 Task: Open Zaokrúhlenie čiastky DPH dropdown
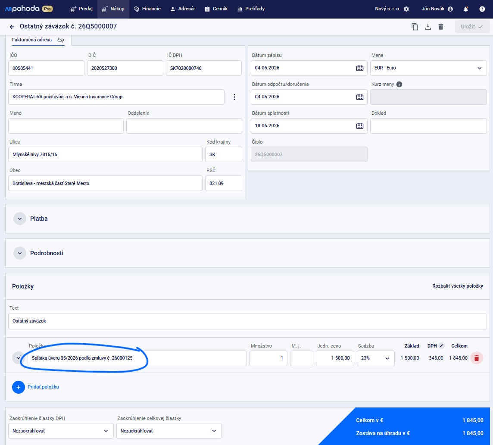point(61,431)
